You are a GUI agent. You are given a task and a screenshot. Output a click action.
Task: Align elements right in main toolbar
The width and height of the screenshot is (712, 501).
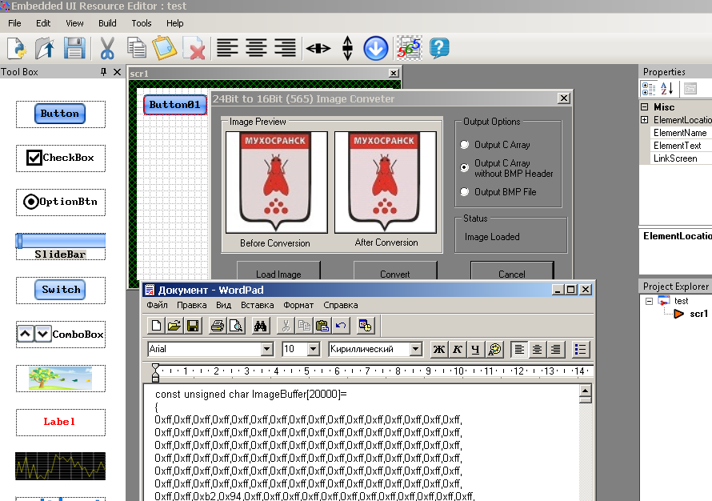pos(285,48)
